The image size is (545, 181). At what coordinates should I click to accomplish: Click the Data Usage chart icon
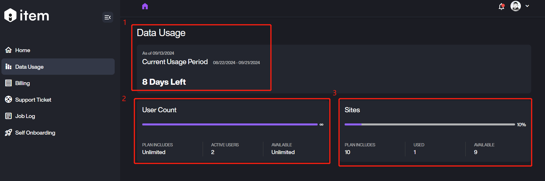pyautogui.click(x=9, y=67)
